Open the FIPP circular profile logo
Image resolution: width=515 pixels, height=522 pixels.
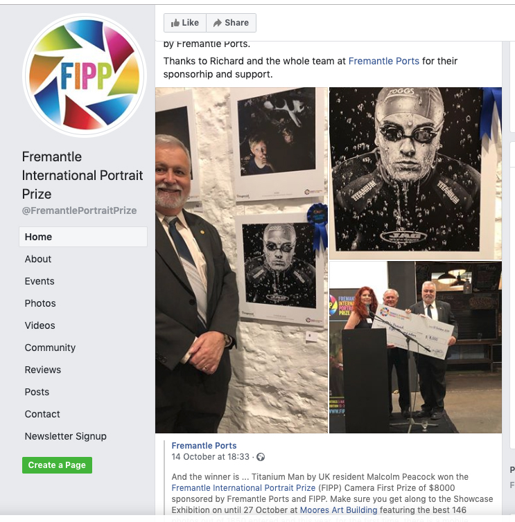[x=85, y=75]
